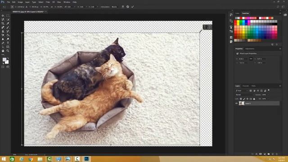
Task: Close the document tab
Action: (46, 12)
